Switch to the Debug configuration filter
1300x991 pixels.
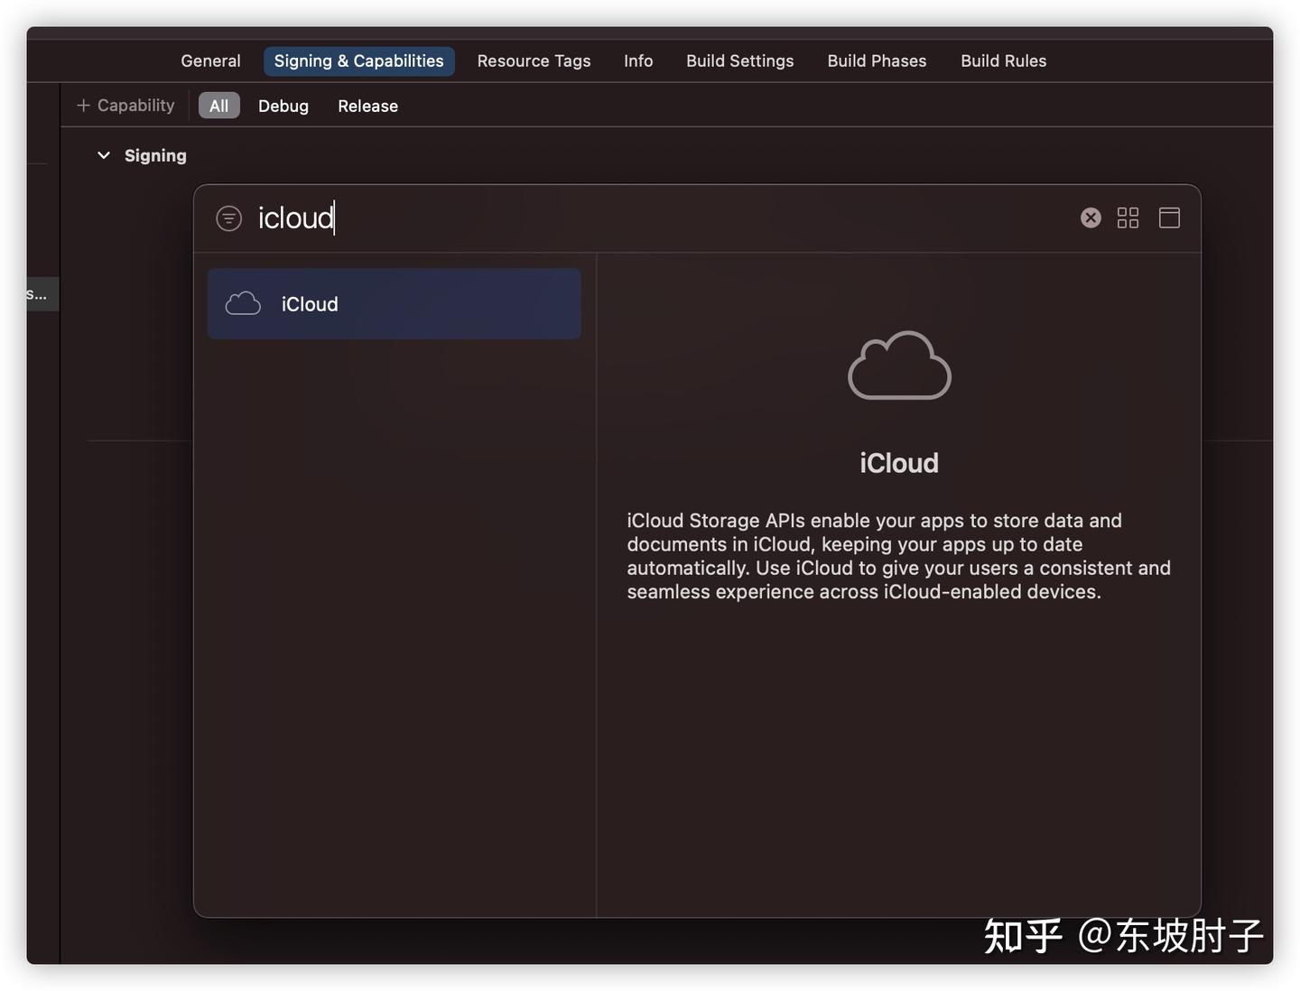(283, 106)
